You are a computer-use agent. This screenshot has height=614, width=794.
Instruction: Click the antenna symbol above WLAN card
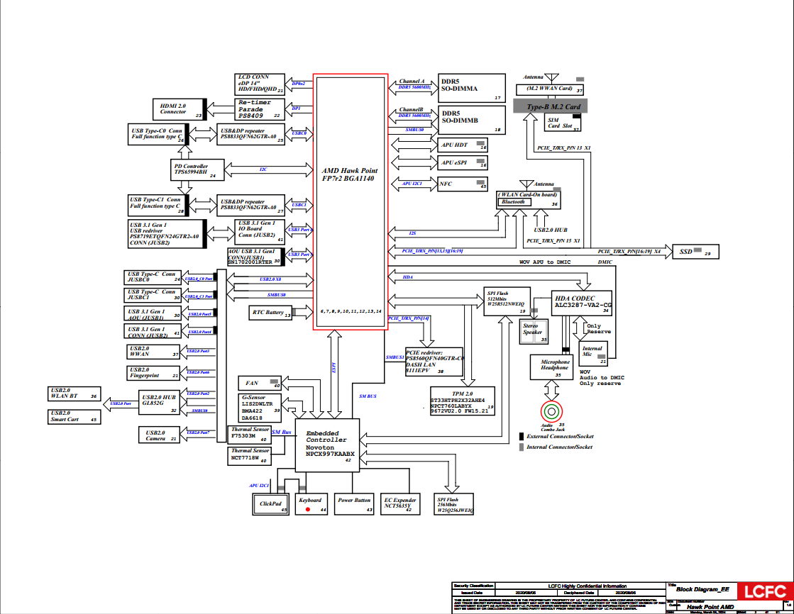click(526, 184)
